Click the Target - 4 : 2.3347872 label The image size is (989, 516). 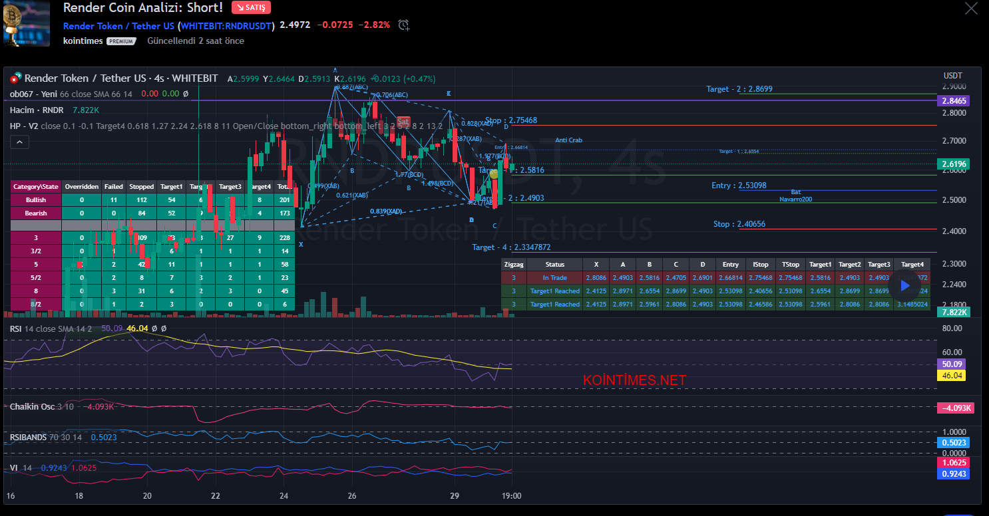(511, 247)
